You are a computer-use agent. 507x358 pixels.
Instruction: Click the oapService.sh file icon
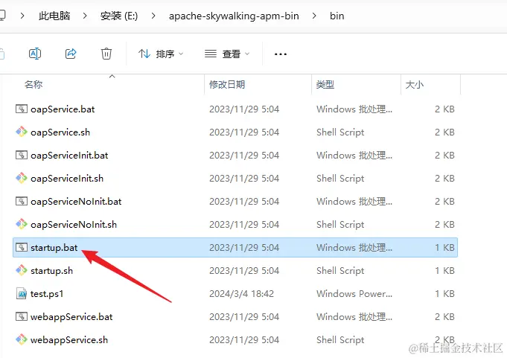click(22, 132)
